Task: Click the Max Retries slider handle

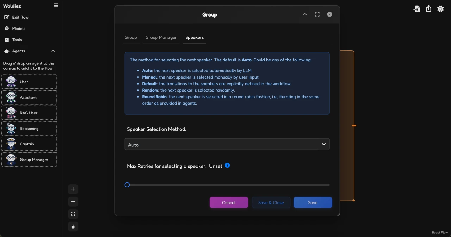Action: (127, 185)
